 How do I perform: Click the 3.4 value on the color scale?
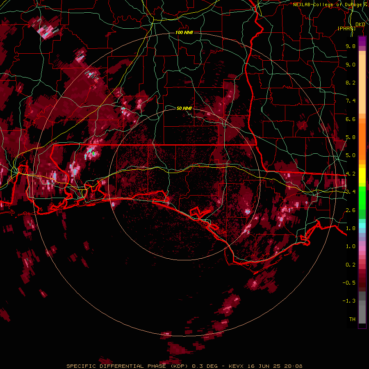pyautogui.click(x=351, y=192)
